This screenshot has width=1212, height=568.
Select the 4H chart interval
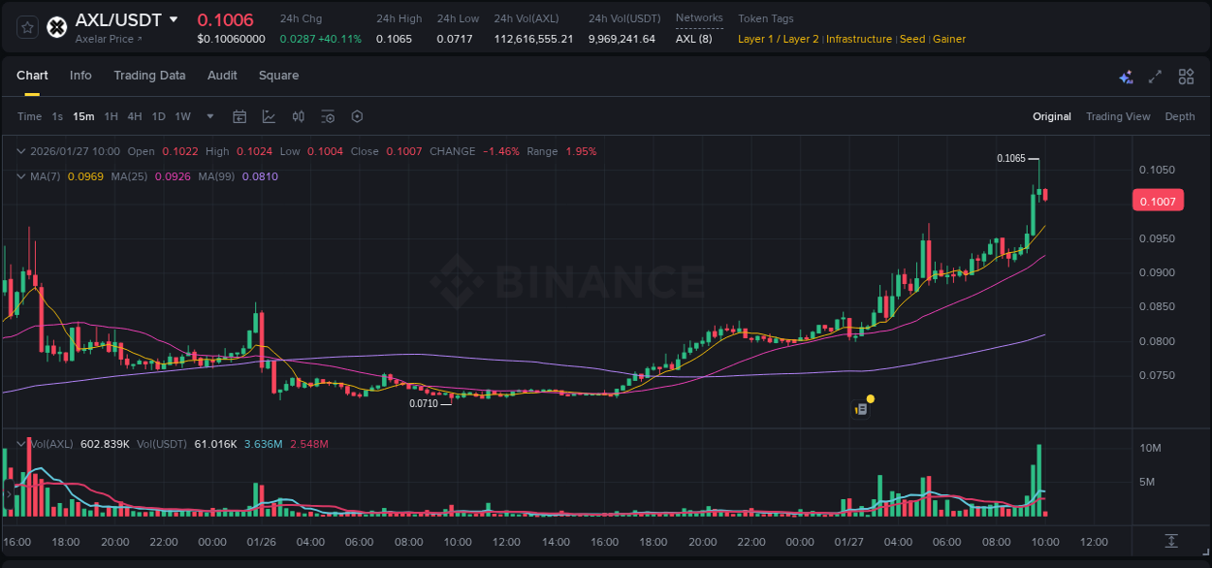(135, 116)
